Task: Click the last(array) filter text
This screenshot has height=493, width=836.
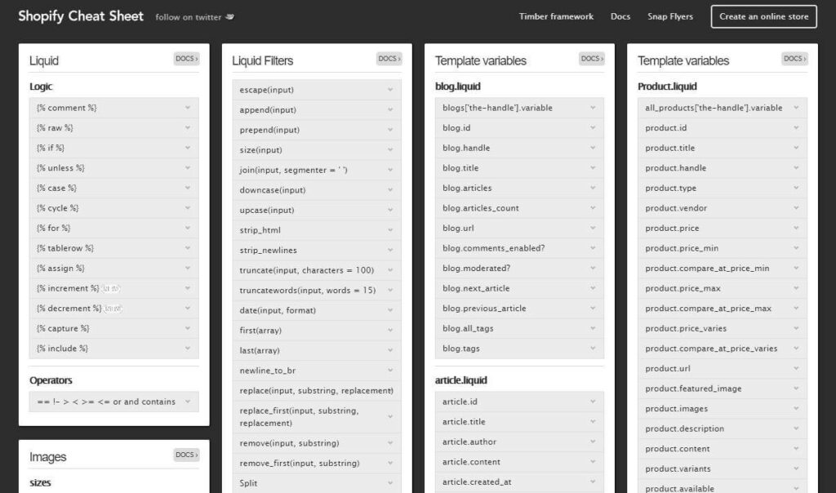Action: (x=260, y=351)
